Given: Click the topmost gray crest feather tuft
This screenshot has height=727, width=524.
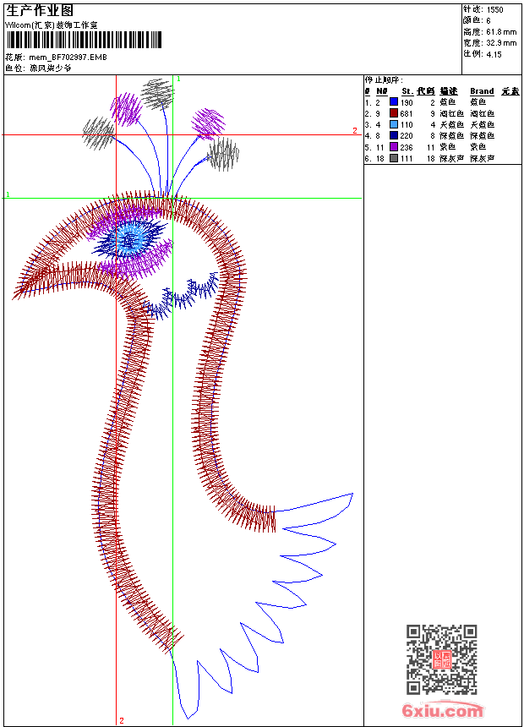Looking at the screenshot, I should [x=157, y=94].
